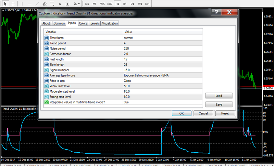This screenshot has width=274, height=166.
Task: Select the equidistant channel tool
Action: coord(45,3)
